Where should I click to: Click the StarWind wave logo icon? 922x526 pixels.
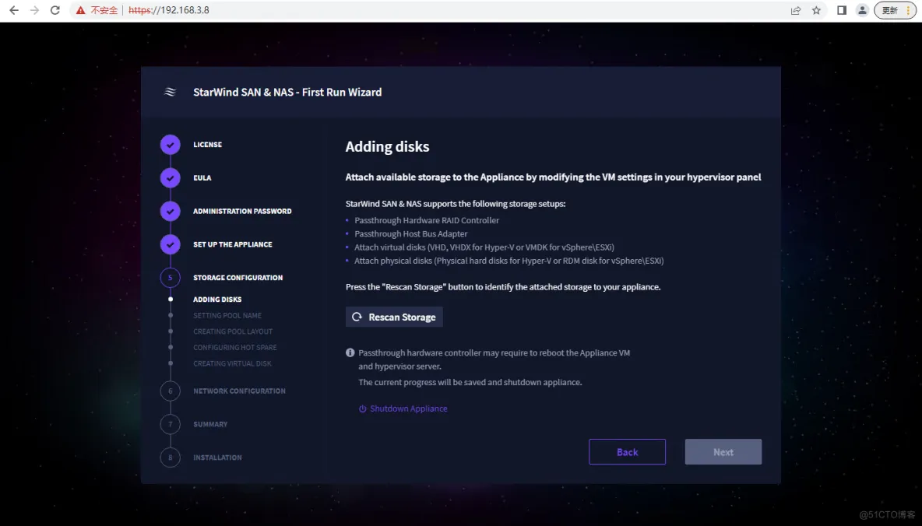coord(170,92)
